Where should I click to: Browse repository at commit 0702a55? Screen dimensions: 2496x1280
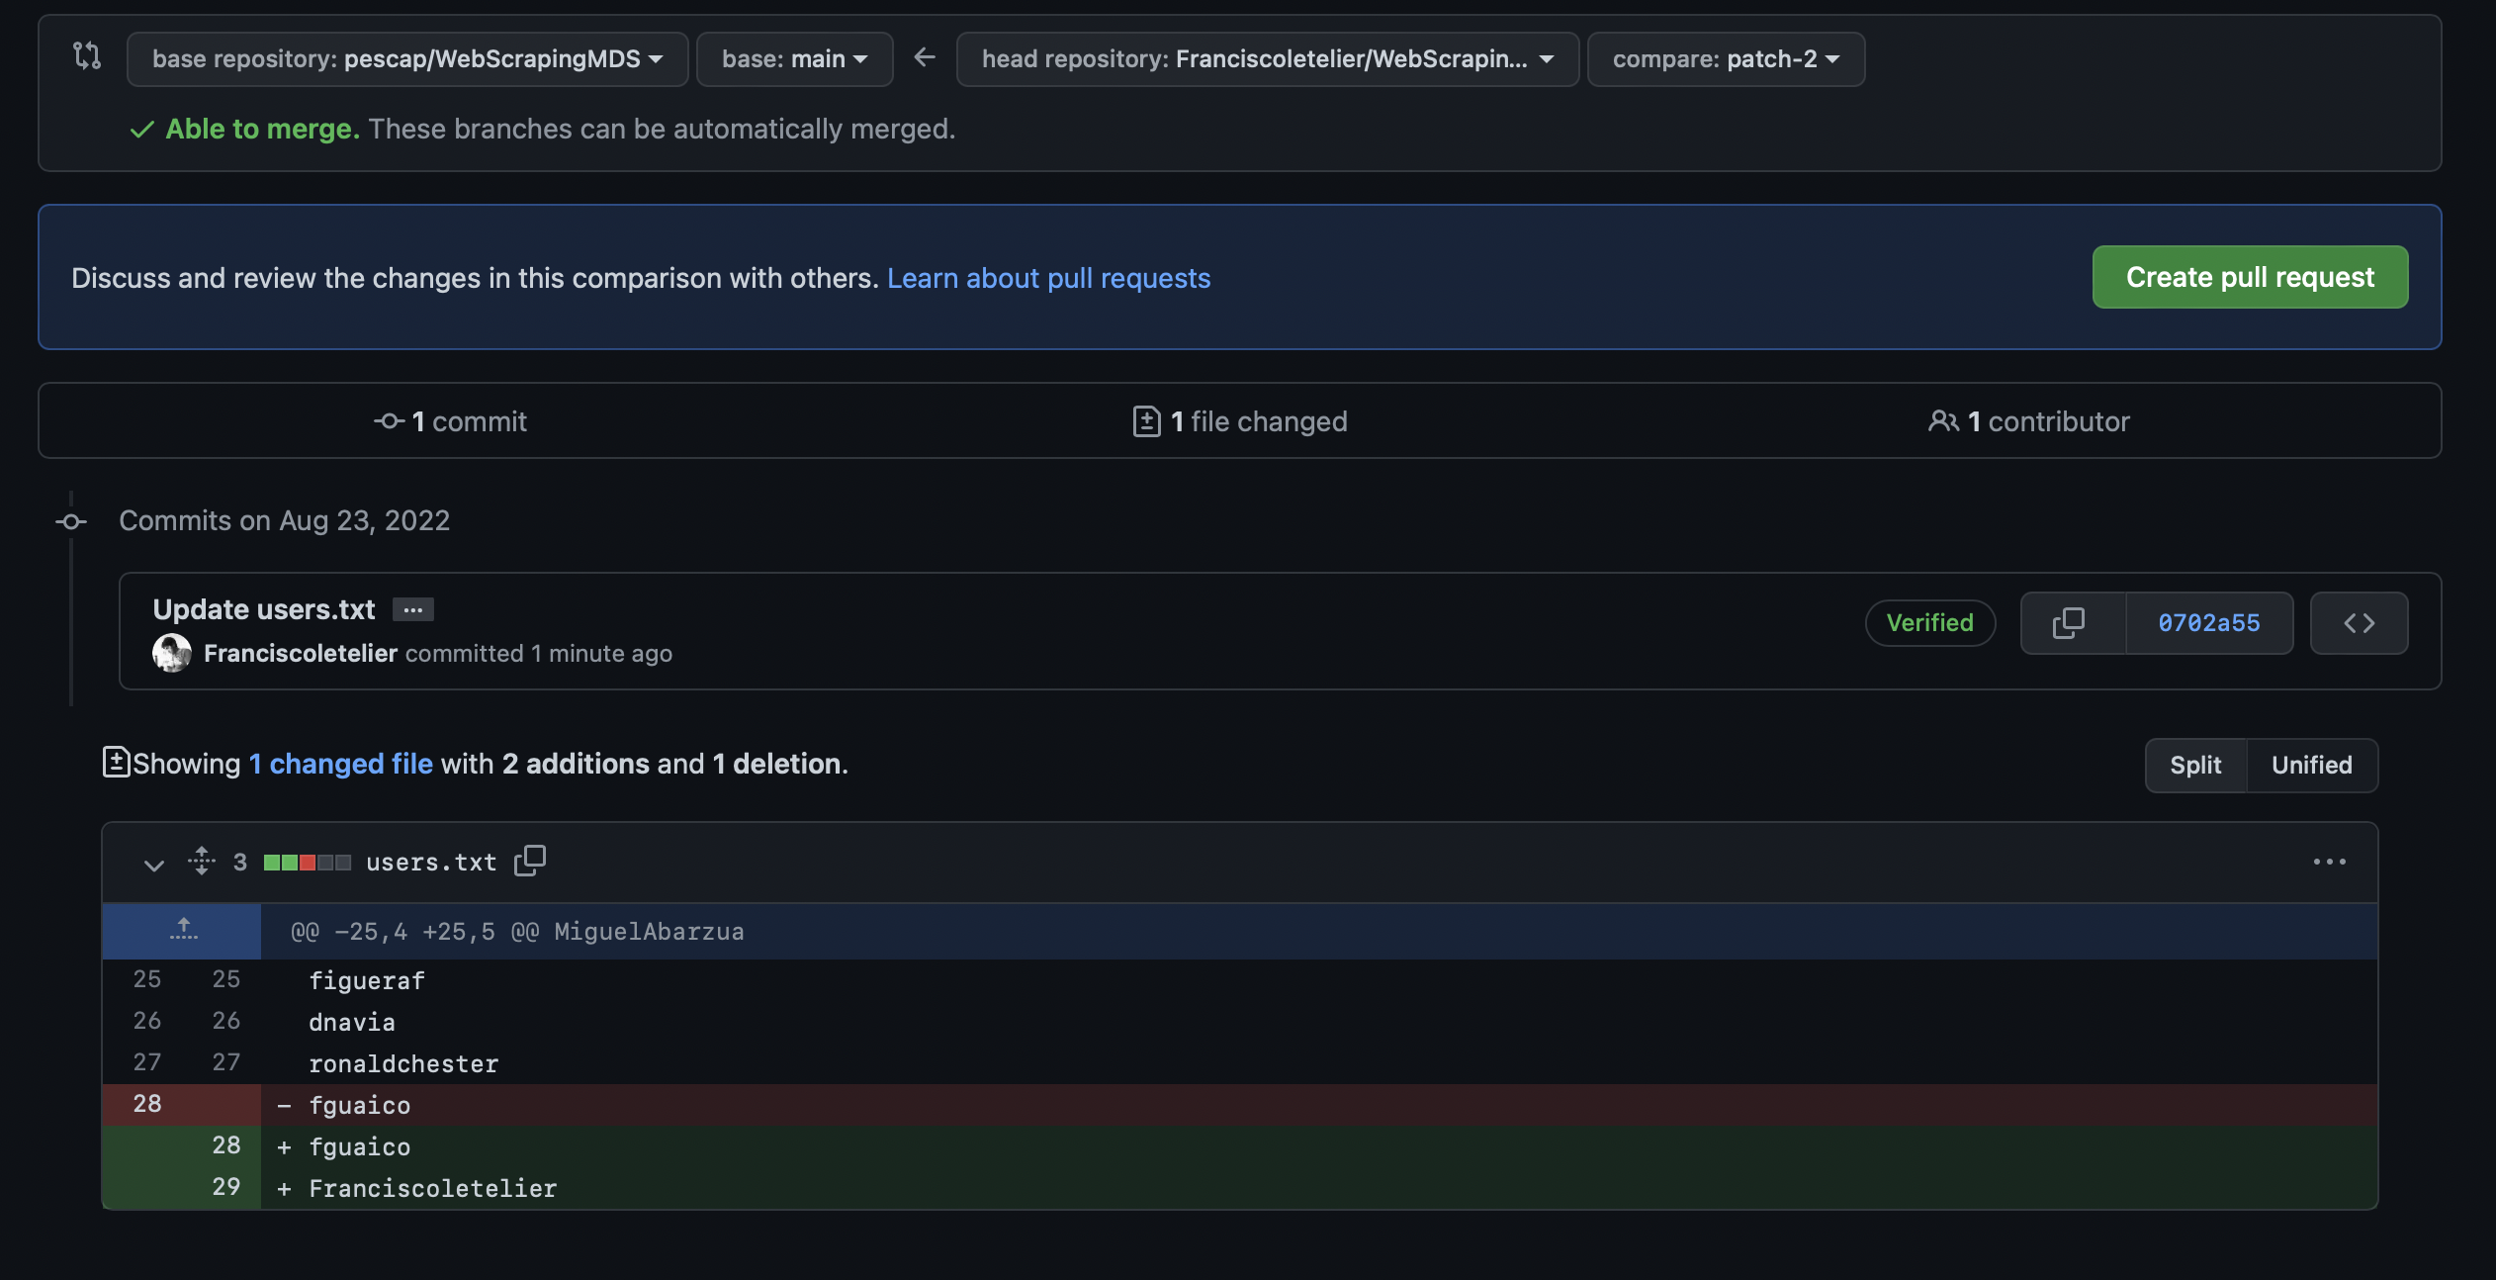[2359, 623]
